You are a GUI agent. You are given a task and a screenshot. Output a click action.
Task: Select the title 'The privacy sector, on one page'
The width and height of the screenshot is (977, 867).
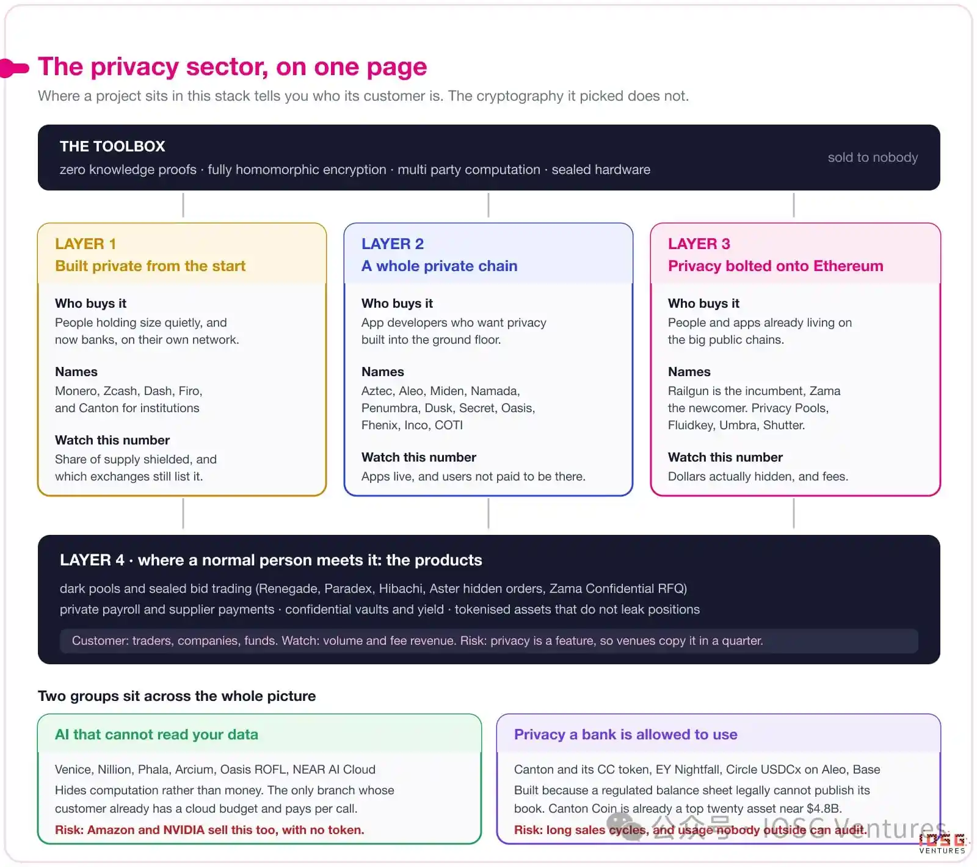(232, 67)
